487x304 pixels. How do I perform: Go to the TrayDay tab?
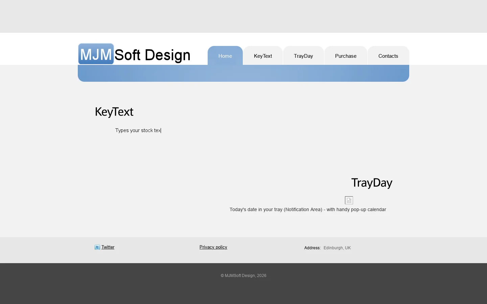coord(303,55)
